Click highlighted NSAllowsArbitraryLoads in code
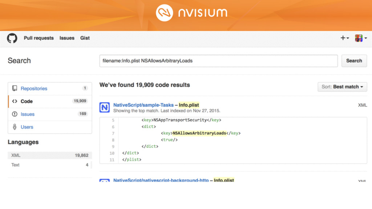The width and height of the screenshot is (372, 209). point(199,133)
